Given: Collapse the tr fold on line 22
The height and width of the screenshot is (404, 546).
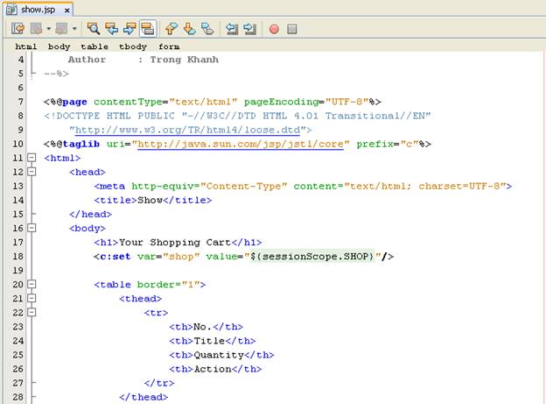Looking at the screenshot, I should coord(31,312).
